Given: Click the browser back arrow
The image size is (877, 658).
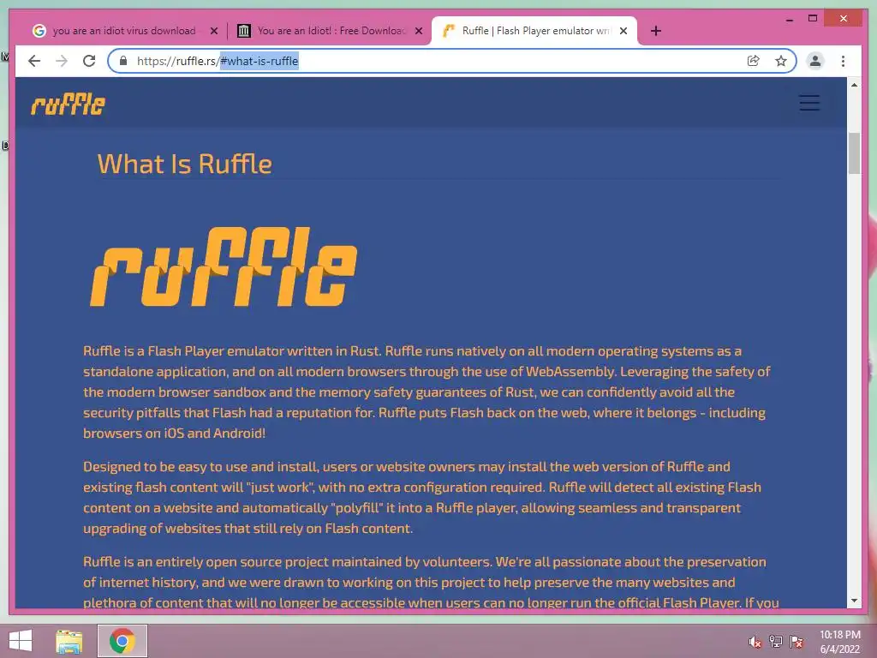Looking at the screenshot, I should pos(34,61).
